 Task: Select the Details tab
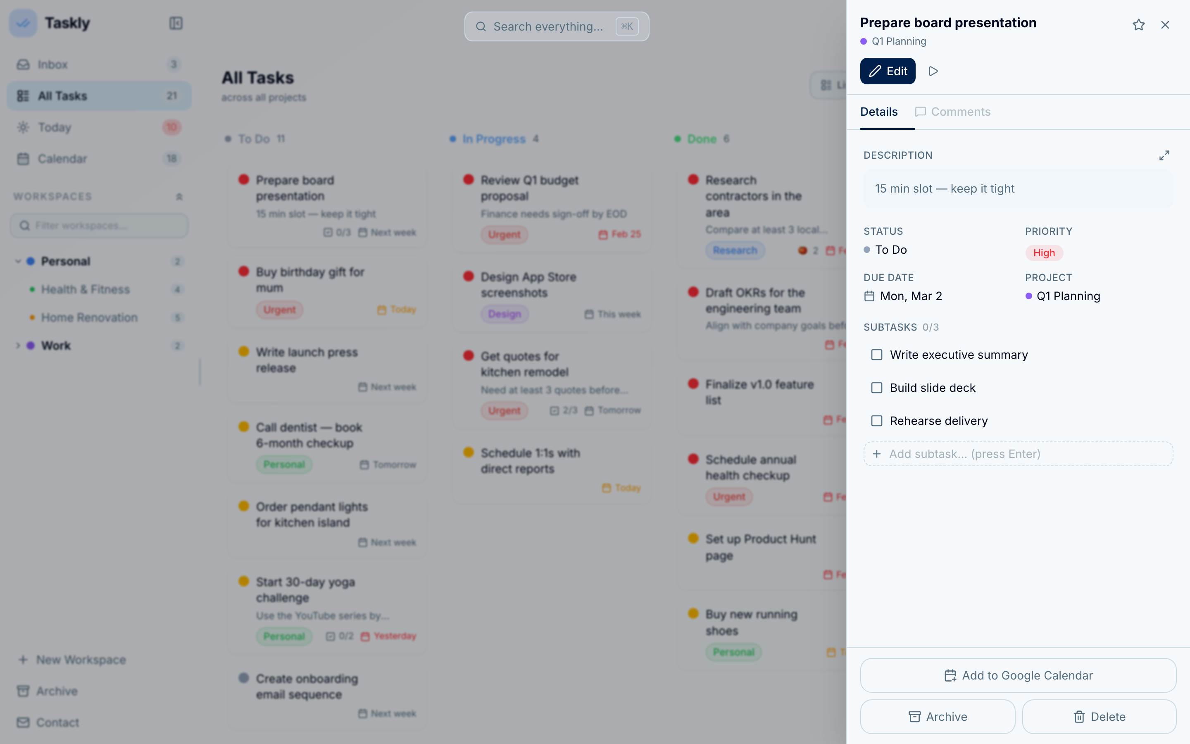pos(879,112)
